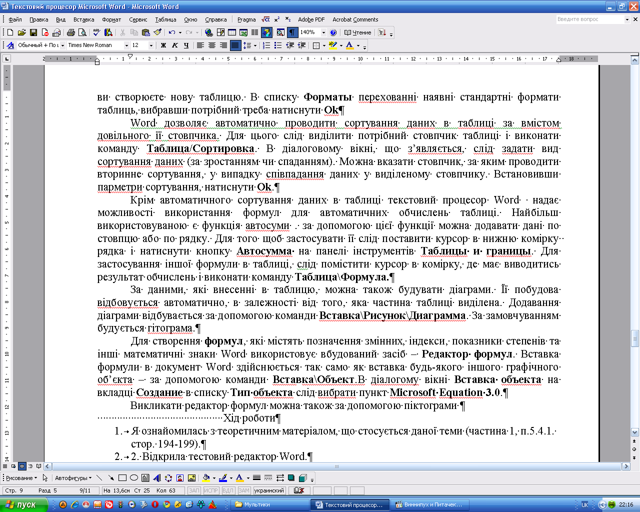Increase the paragraph indent
The width and height of the screenshot is (640, 512).
pos(301,45)
